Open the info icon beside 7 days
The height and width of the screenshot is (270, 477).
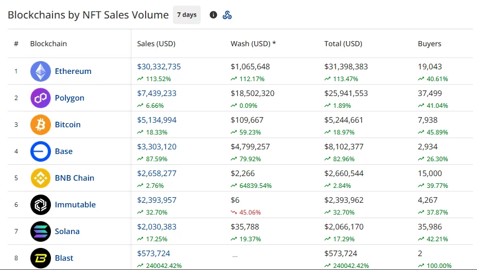click(x=213, y=14)
